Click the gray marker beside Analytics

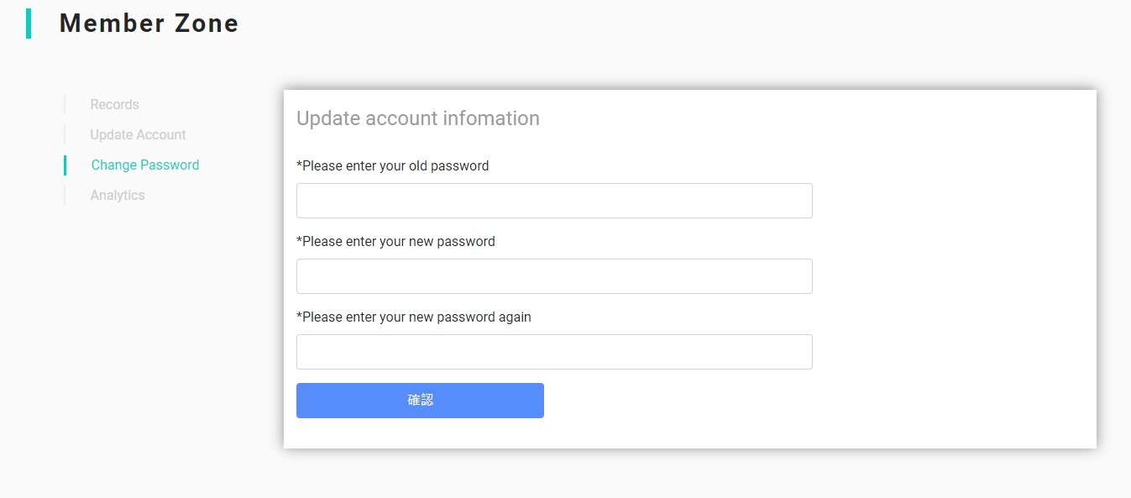(65, 196)
